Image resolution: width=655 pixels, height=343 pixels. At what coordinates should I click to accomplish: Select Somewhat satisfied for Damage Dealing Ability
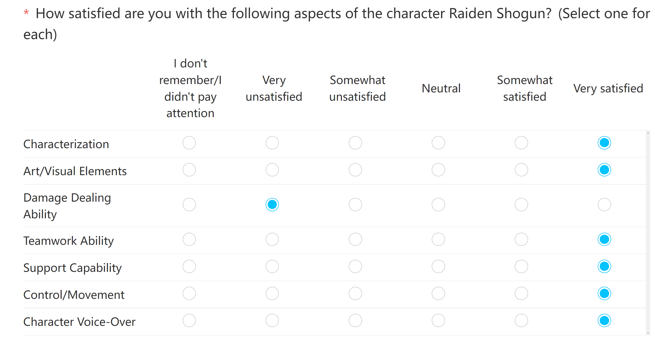pyautogui.click(x=521, y=204)
